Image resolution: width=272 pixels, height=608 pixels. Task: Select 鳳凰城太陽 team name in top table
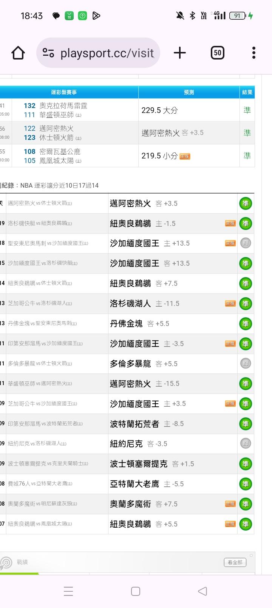tap(57, 161)
